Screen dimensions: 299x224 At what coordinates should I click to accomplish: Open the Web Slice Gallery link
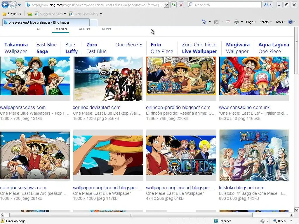coord(85,14)
